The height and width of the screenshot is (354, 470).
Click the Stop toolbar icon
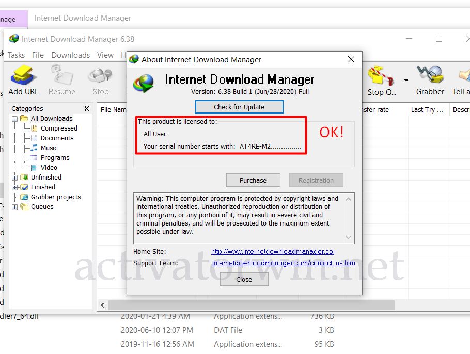point(100,75)
